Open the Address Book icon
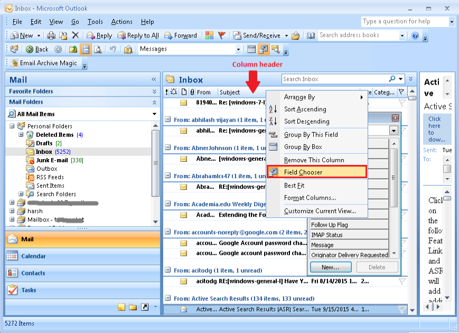The image size is (459, 333). click(x=311, y=35)
